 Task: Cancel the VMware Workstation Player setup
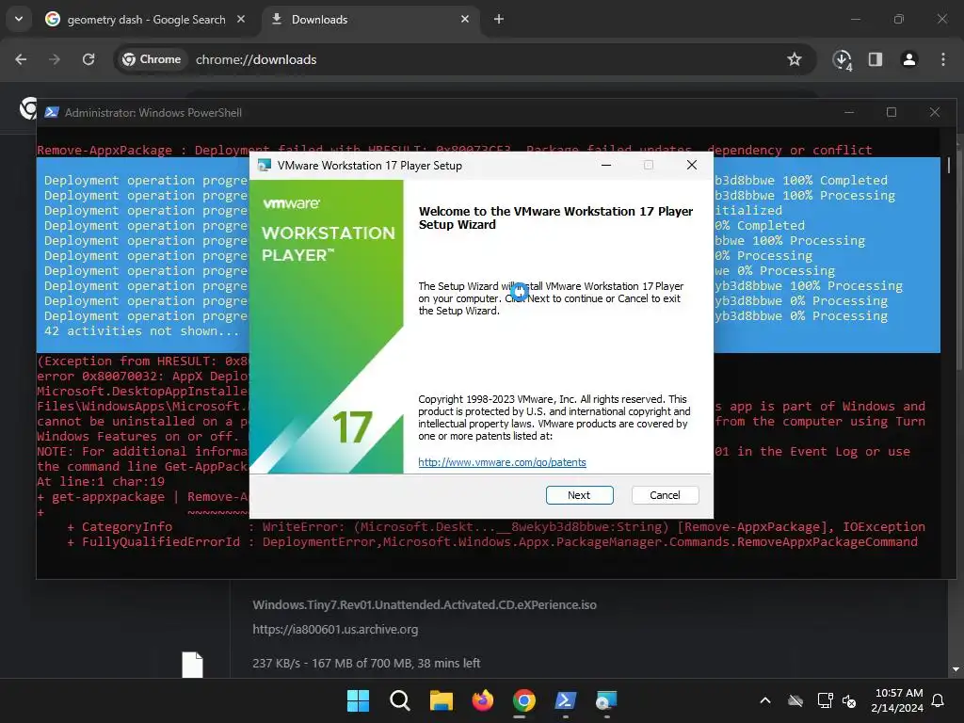tap(665, 495)
